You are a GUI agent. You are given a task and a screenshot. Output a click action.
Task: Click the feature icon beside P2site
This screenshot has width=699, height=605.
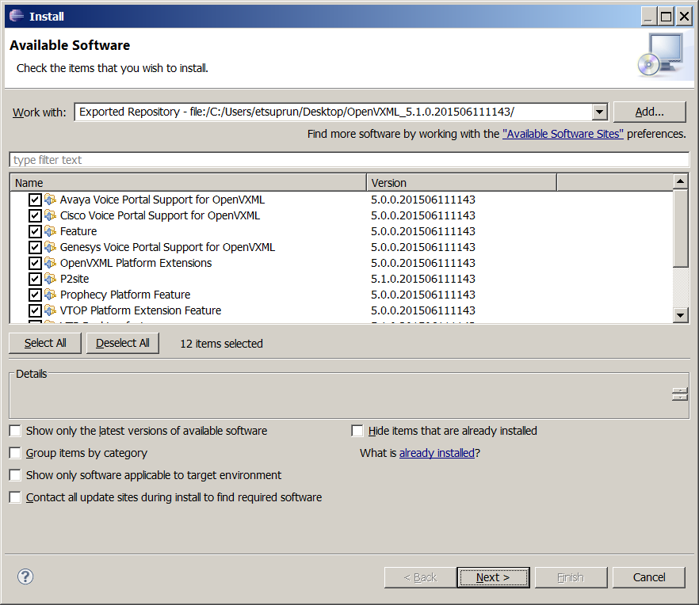point(51,279)
